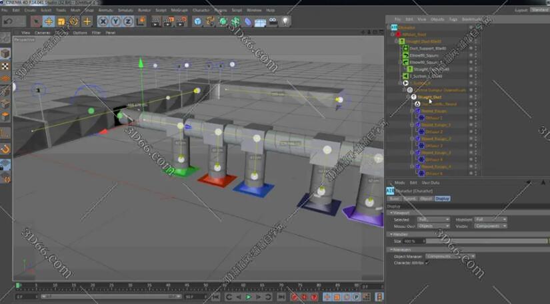Select the Move tool in toolbar
The height and width of the screenshot is (304, 550).
[x=47, y=21]
